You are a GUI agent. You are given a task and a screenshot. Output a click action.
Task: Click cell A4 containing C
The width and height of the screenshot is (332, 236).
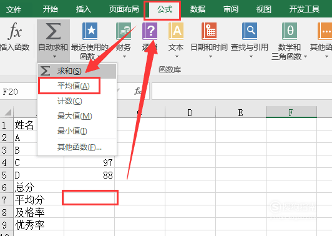click(39, 162)
